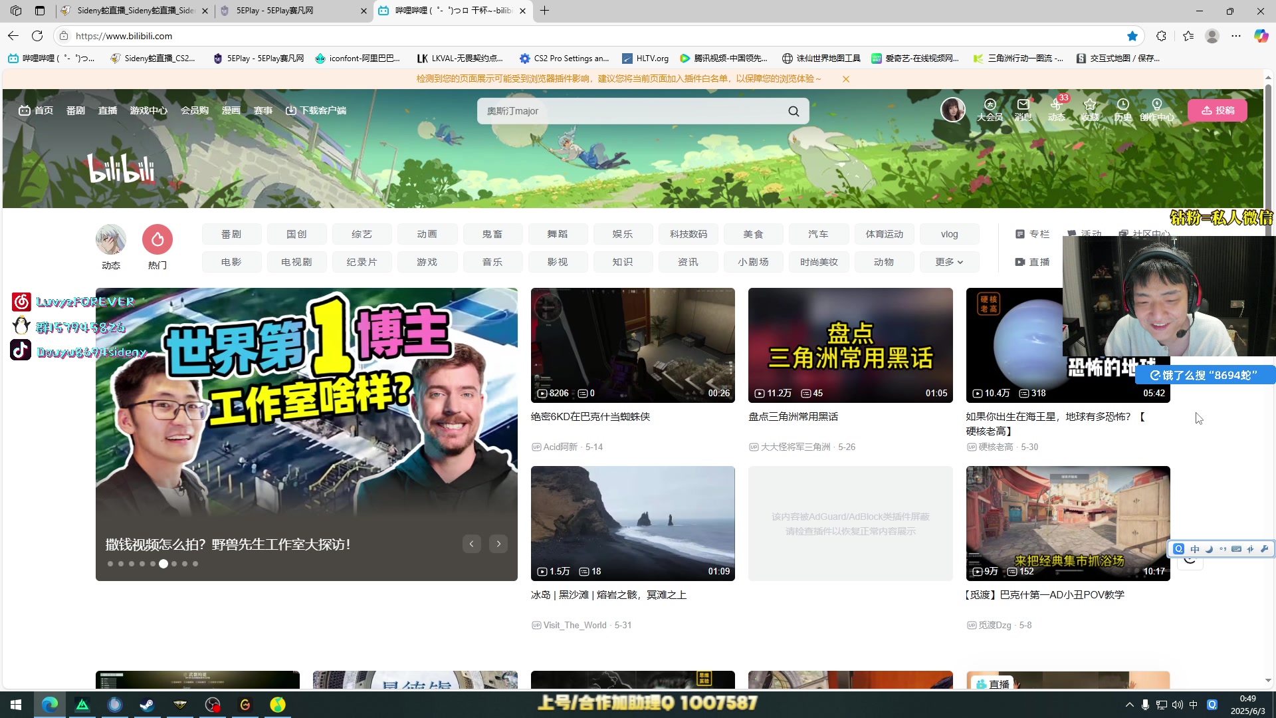Click Edge browser icon in taskbar
The height and width of the screenshot is (718, 1276).
pyautogui.click(x=50, y=705)
